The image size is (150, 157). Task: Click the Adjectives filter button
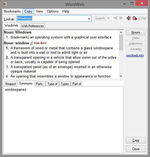pyautogui.click(x=136, y=43)
